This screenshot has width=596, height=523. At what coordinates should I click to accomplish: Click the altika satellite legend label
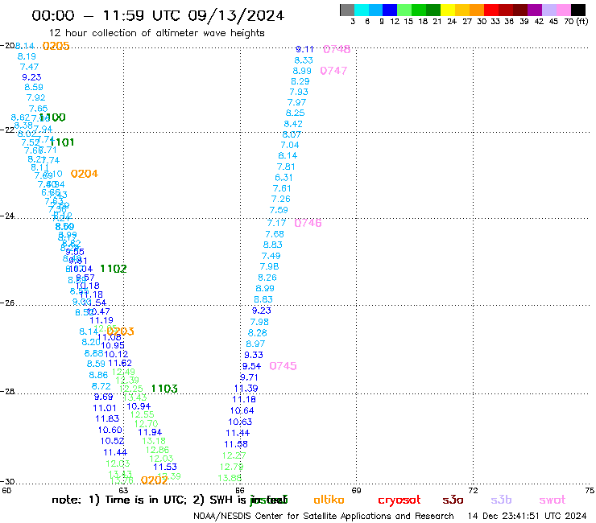[x=329, y=500]
